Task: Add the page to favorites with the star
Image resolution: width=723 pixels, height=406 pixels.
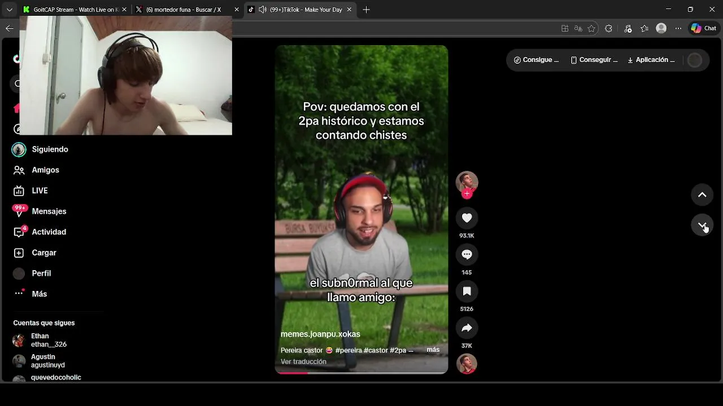Action: point(591,28)
